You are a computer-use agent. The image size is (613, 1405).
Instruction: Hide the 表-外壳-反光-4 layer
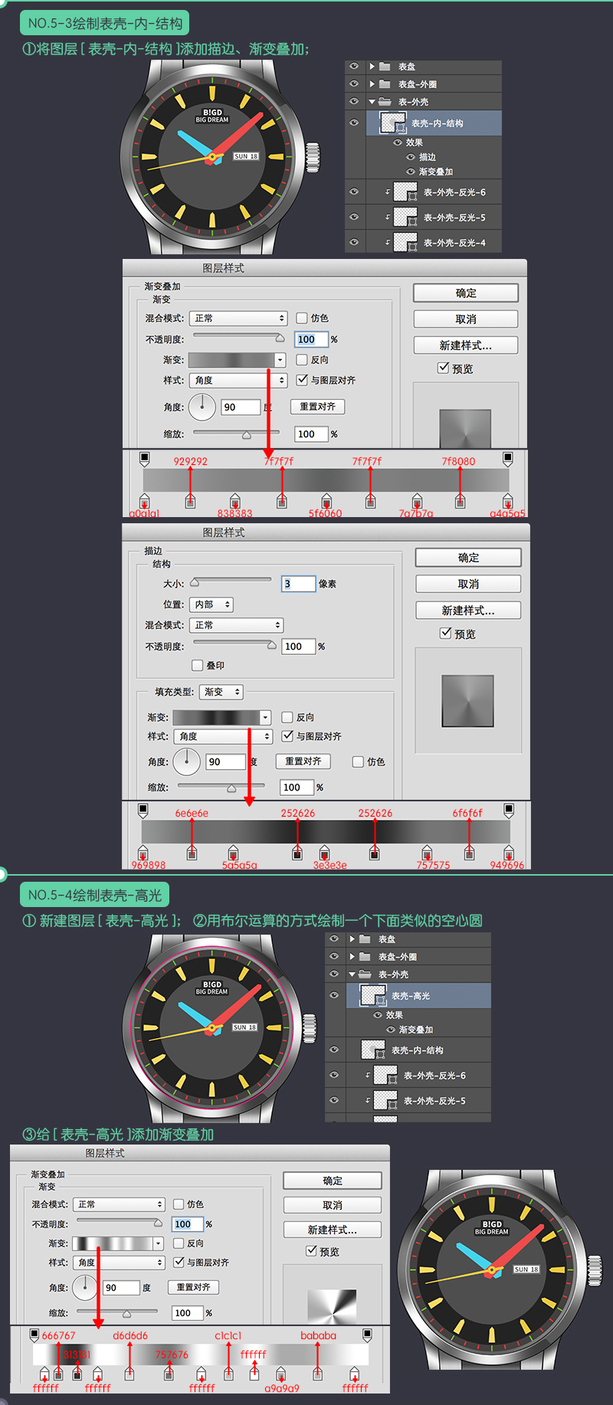[x=354, y=242]
